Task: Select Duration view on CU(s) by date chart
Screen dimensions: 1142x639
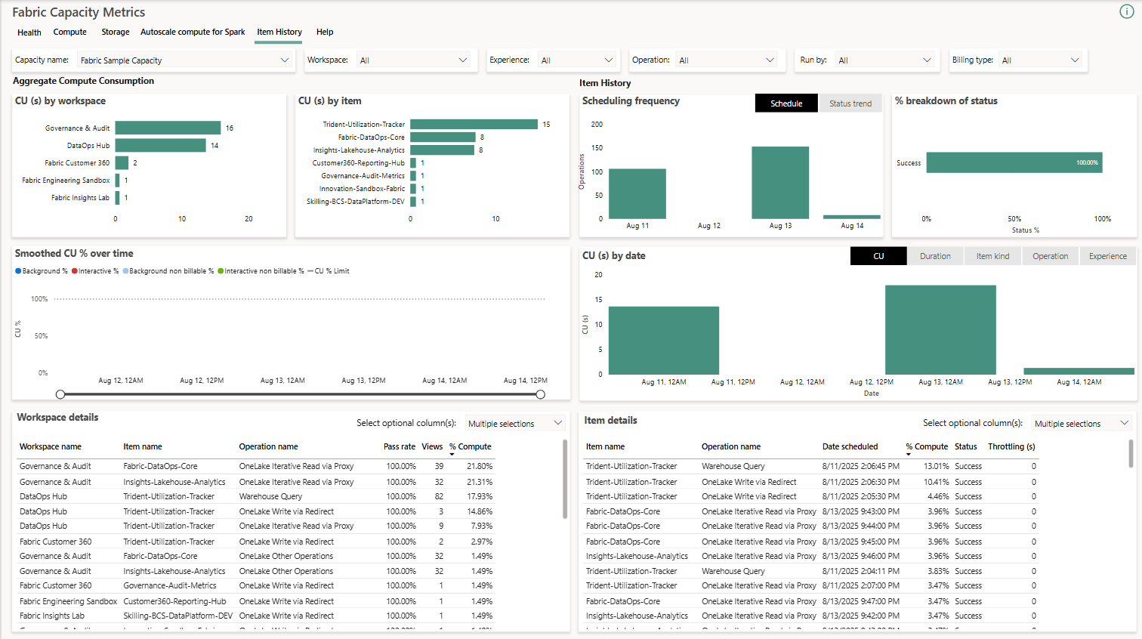Action: tap(935, 255)
